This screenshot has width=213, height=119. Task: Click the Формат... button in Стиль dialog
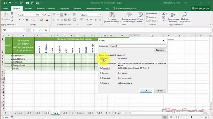[160, 50]
